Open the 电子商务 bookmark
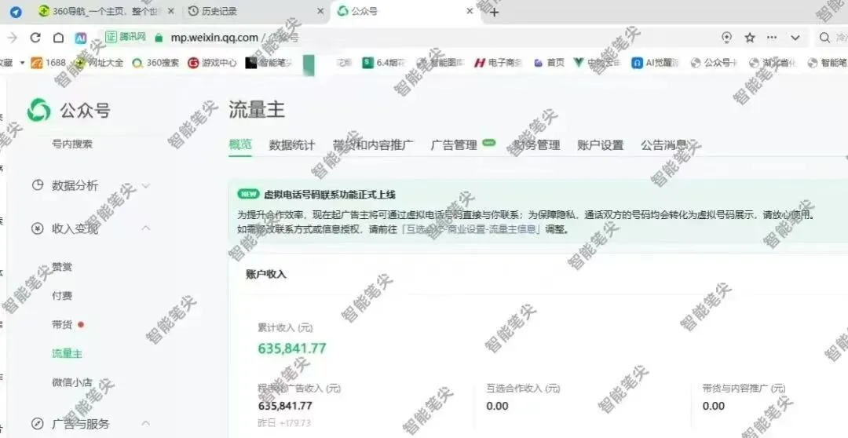848x438 pixels. [498, 63]
